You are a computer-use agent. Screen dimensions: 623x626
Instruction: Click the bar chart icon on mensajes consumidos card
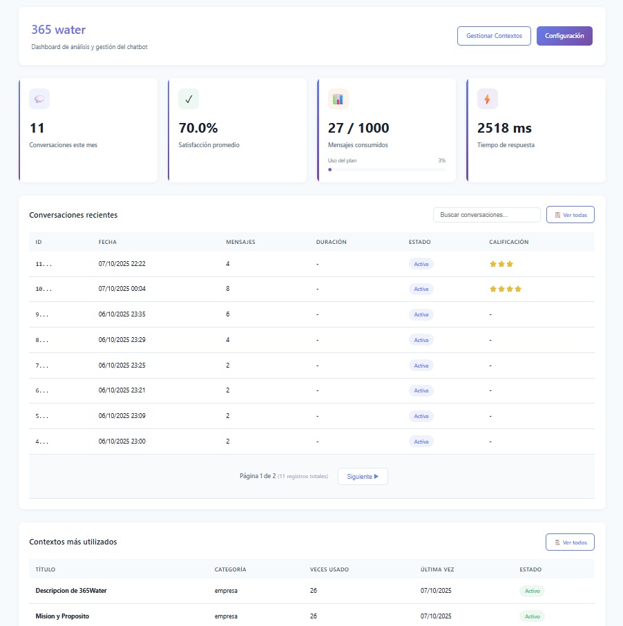[338, 99]
